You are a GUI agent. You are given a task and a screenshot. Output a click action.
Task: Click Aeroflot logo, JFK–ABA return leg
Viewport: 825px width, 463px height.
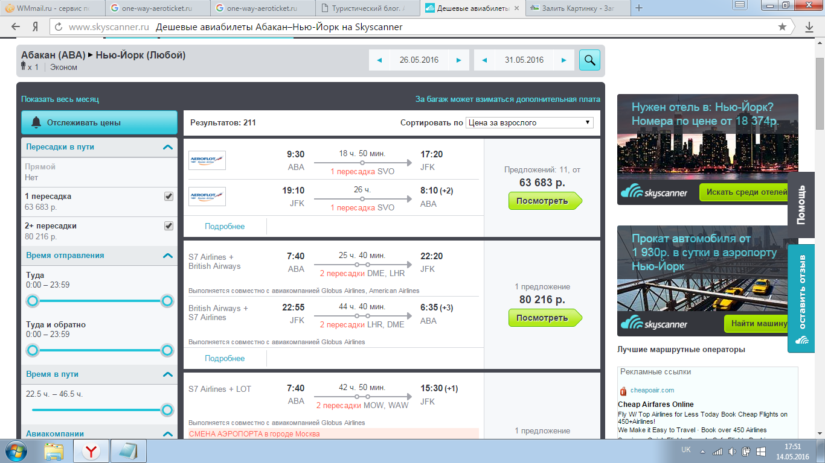pyautogui.click(x=207, y=197)
